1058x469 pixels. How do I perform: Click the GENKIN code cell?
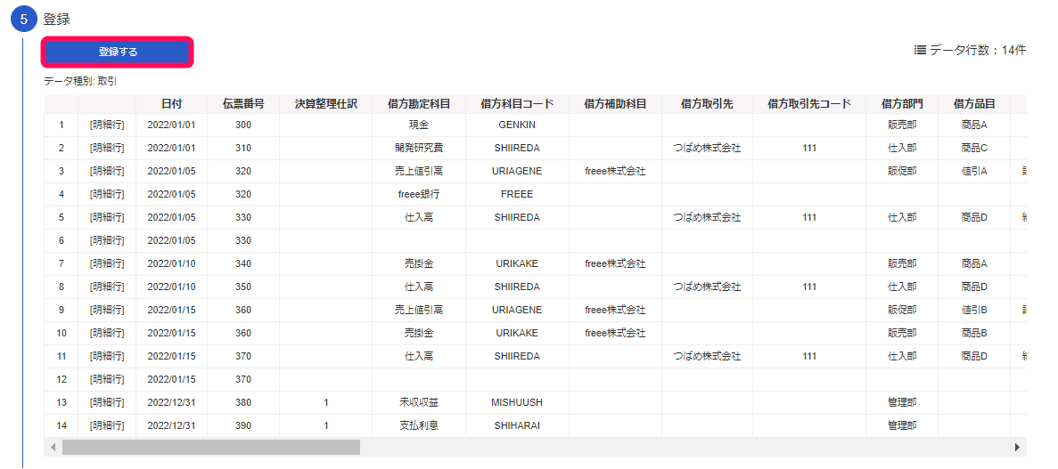[517, 125]
